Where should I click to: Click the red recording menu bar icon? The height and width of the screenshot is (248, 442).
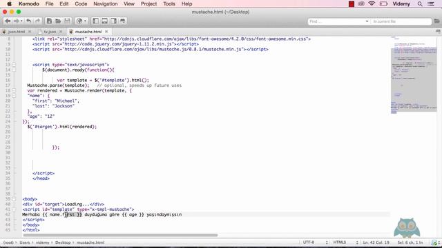coord(352,4)
